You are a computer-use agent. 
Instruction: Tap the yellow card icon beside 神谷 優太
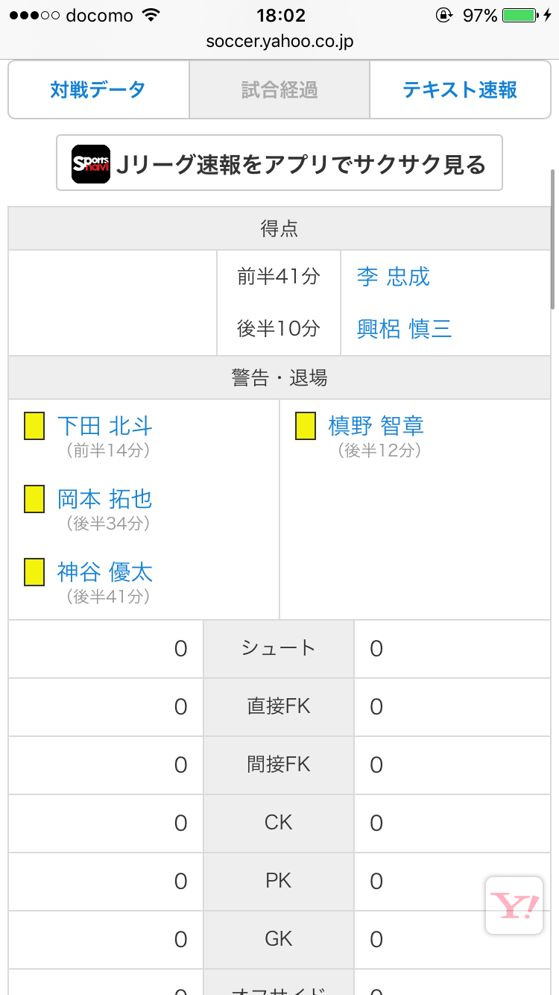(34, 572)
